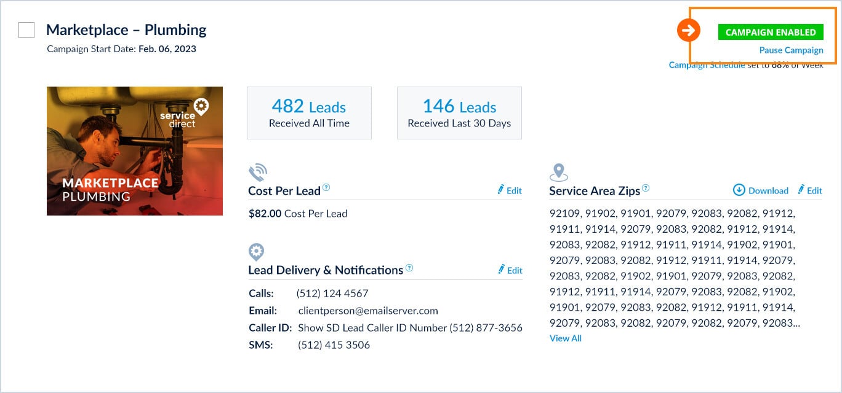Expand zip list with View All
The image size is (842, 393).
(x=565, y=338)
